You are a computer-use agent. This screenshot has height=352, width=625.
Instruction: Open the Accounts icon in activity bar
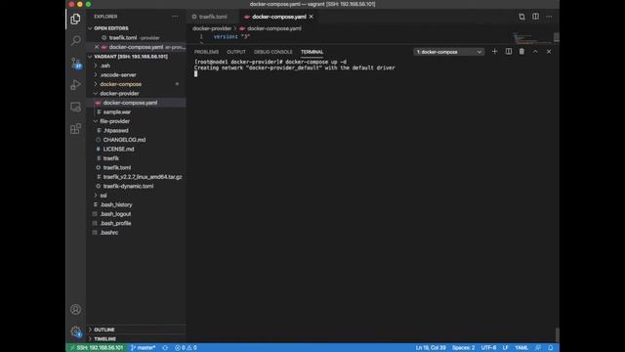75,309
